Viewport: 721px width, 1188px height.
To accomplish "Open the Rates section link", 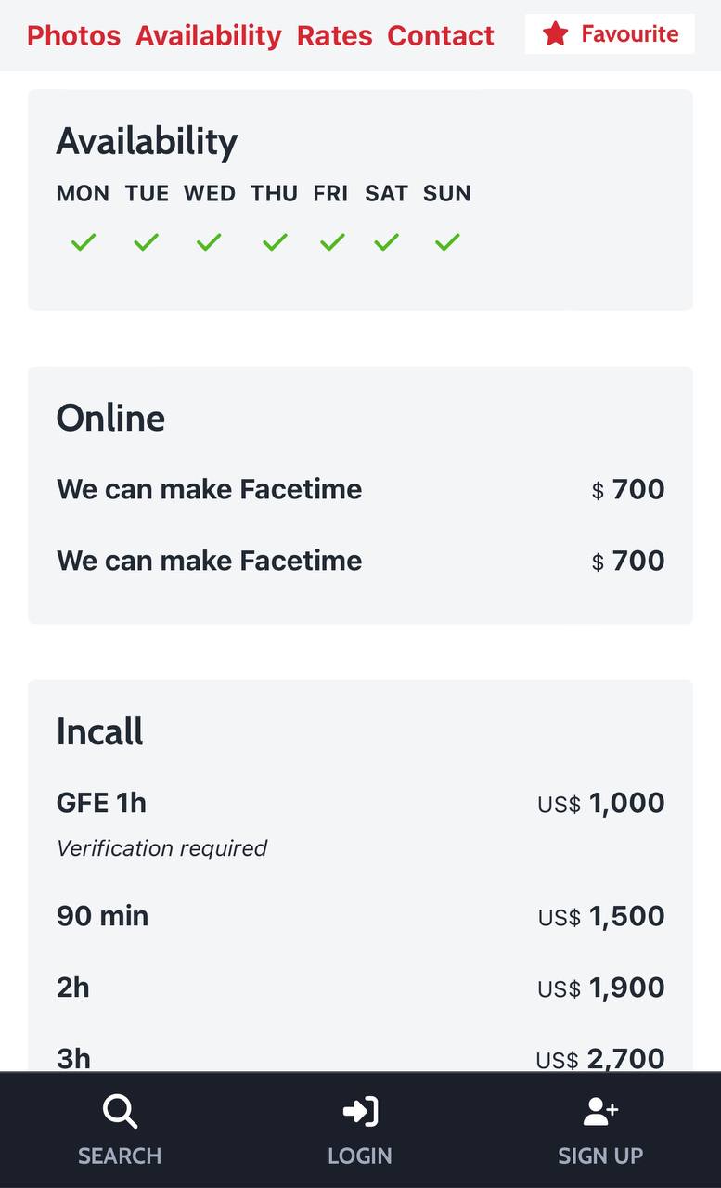I will pyautogui.click(x=334, y=35).
